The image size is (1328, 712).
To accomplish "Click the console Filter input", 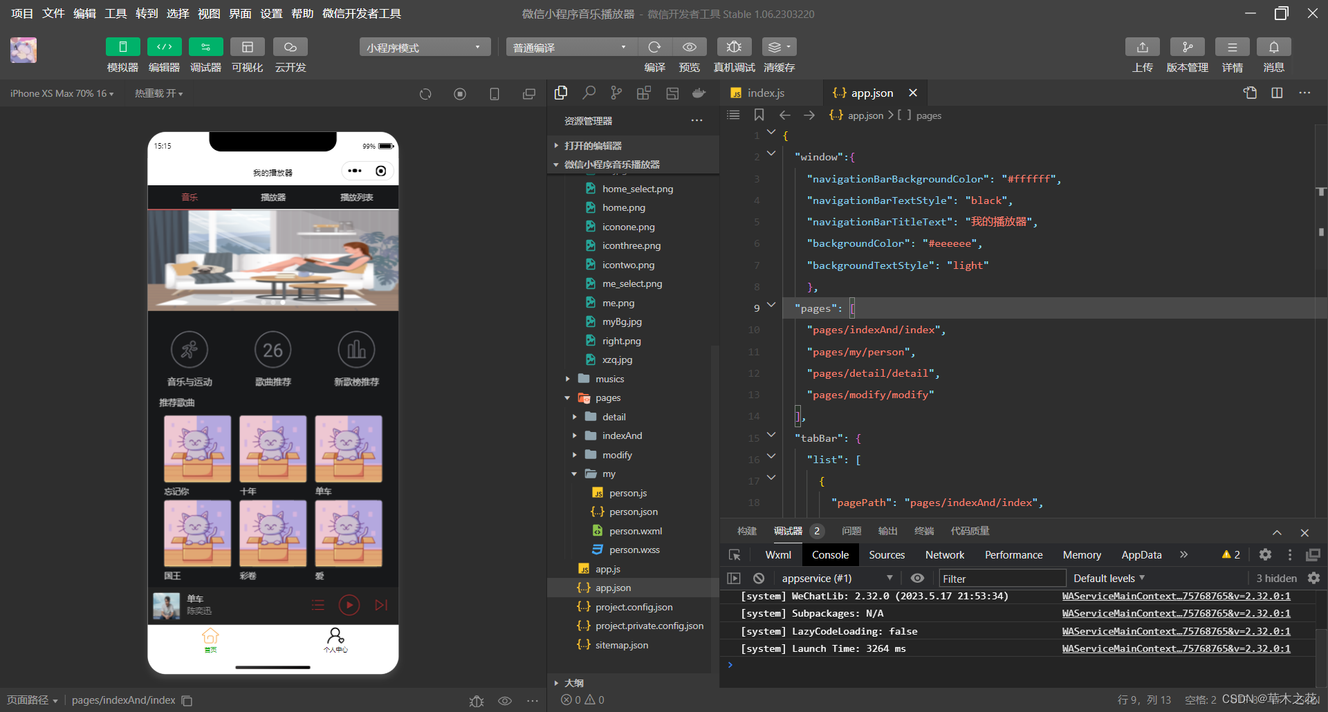I will point(1002,579).
